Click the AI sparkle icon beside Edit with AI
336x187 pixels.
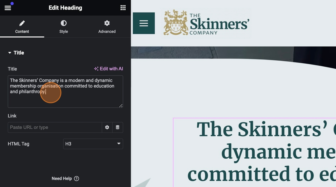click(96, 69)
